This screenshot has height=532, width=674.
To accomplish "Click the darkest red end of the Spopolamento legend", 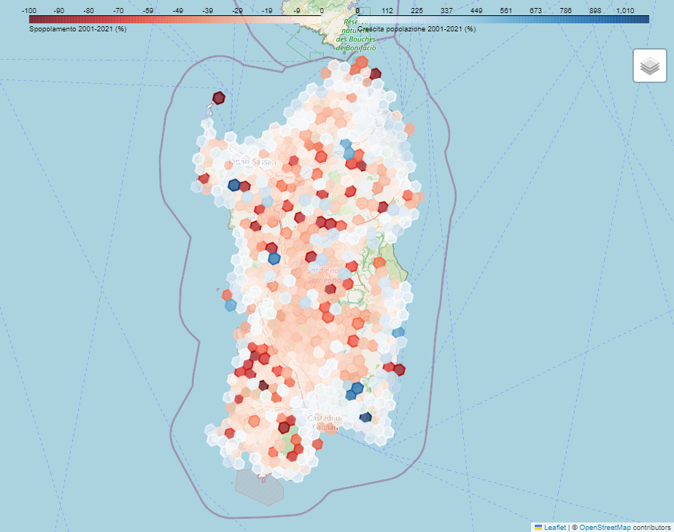I will coord(32,19).
